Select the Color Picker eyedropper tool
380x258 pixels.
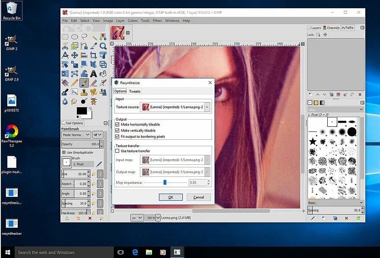tap(94, 46)
